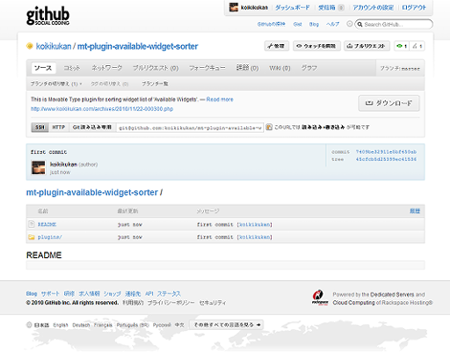The image size is (450, 352).
Task: Switch to the コミット tab
Action: [72, 68]
